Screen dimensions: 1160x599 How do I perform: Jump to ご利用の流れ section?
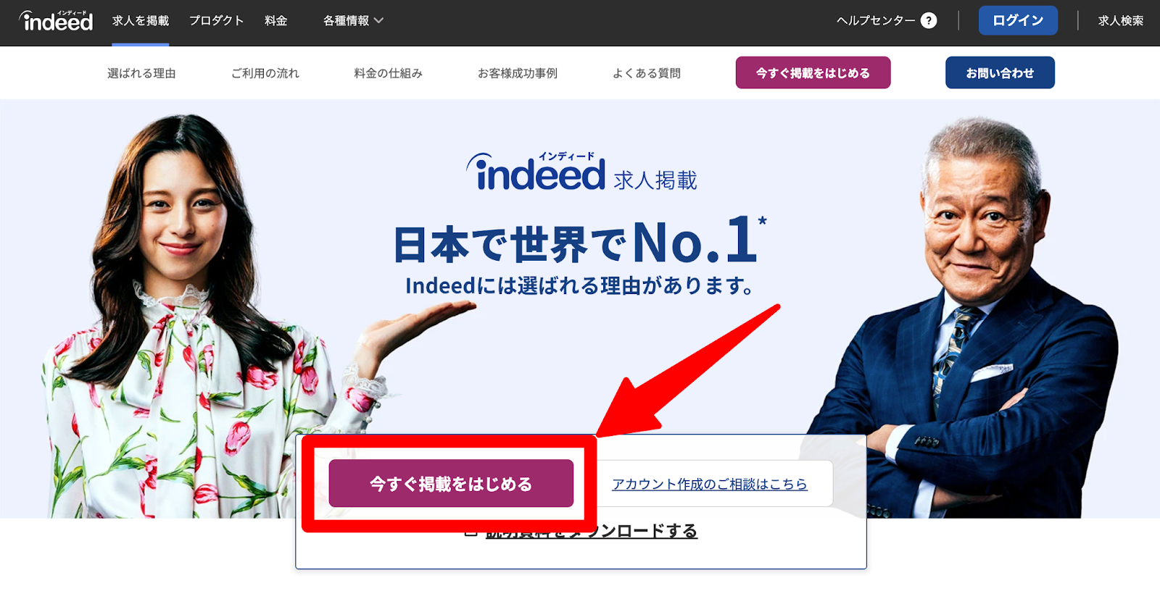265,73
